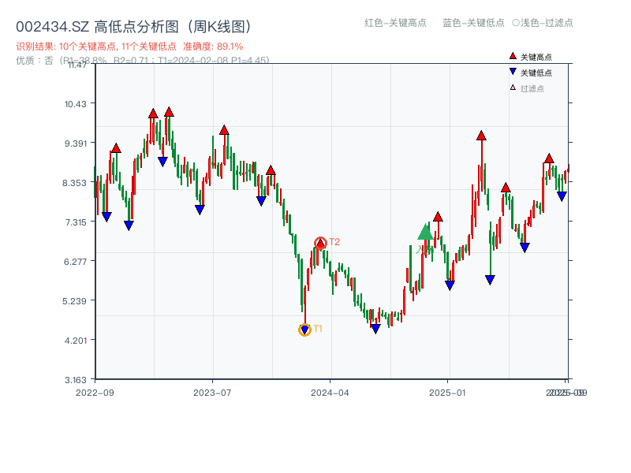Click the red high marker just right of the green entry triangle
Screen dimensions: 631x473
coord(439,217)
